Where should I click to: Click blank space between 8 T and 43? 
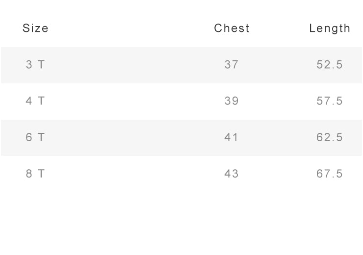tap(132, 174)
